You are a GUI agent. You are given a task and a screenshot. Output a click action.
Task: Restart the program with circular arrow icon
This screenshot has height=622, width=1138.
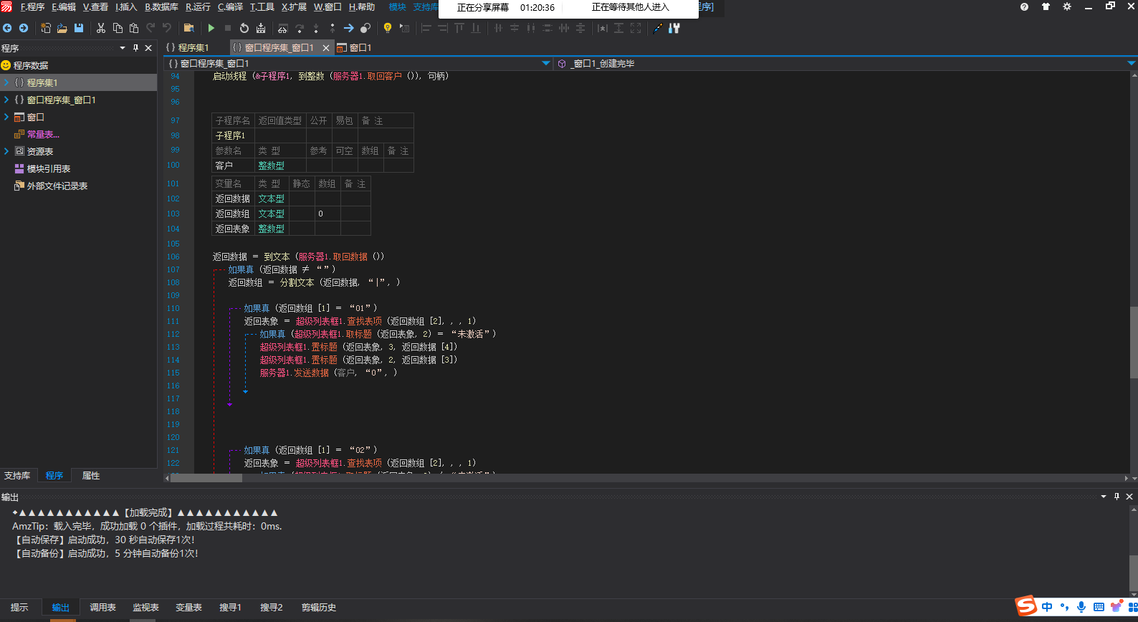(x=244, y=28)
